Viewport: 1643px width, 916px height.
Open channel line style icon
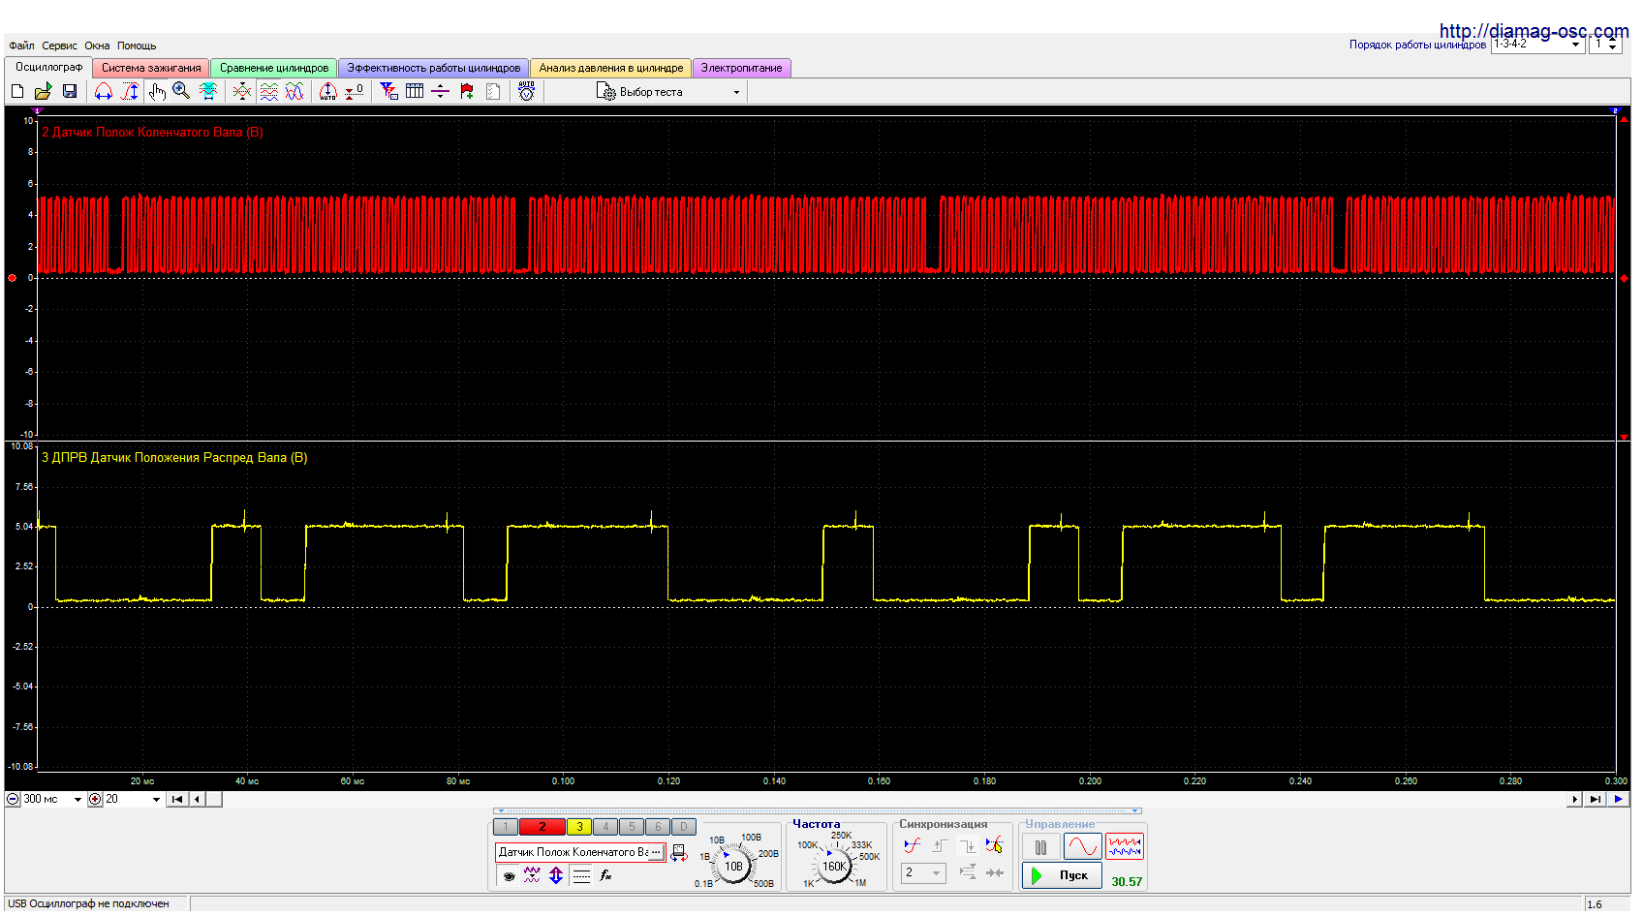pos(581,875)
